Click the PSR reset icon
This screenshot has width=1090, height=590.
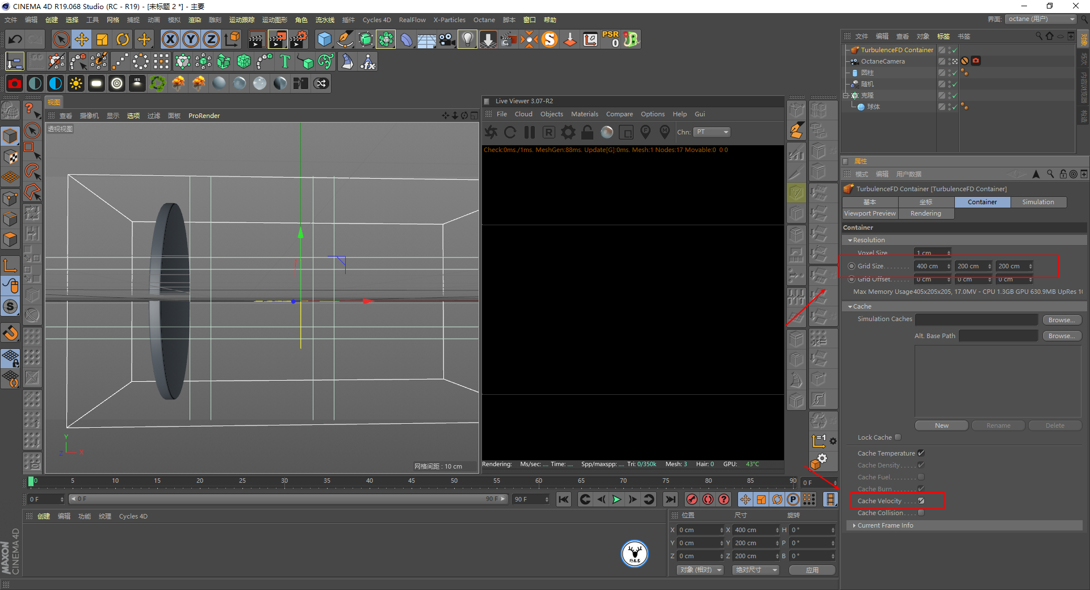pos(611,39)
